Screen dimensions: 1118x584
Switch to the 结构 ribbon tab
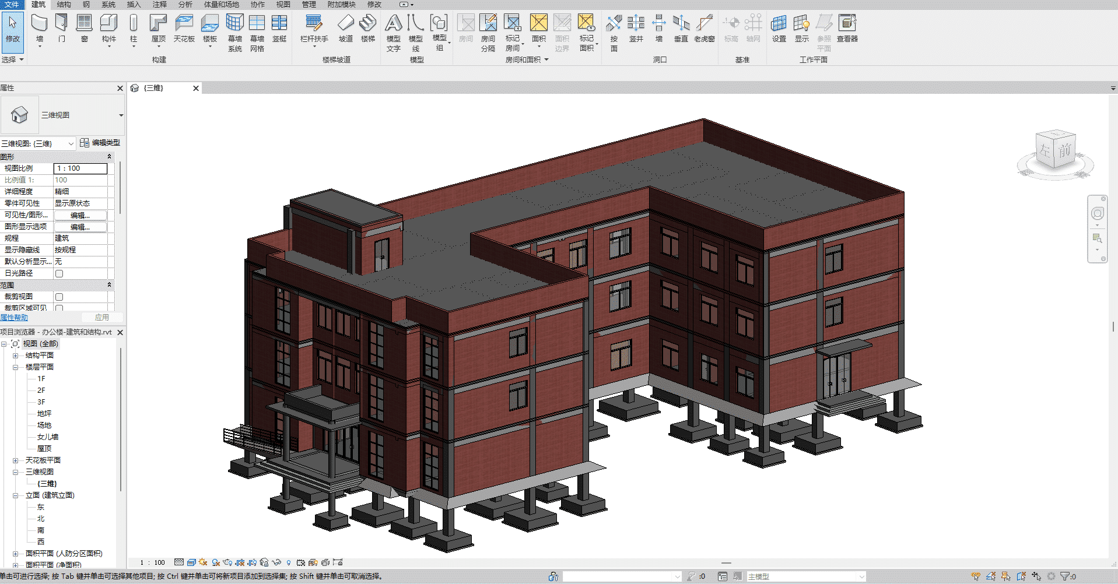pos(64,5)
